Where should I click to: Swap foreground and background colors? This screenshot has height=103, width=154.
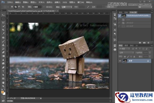pos(5,89)
